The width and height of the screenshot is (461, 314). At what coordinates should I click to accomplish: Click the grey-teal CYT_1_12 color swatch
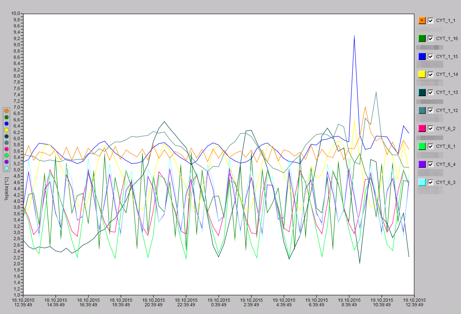422,110
